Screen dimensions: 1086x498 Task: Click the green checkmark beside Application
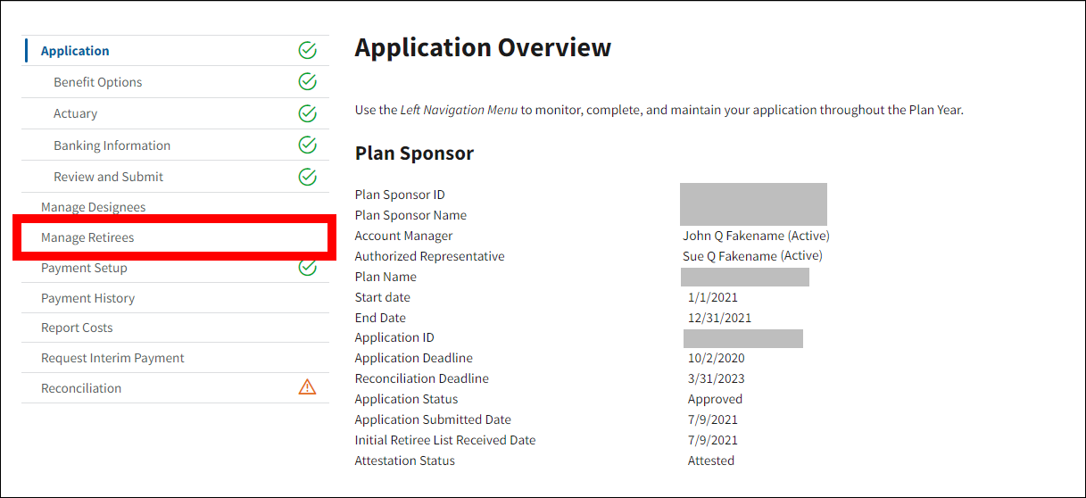[307, 51]
